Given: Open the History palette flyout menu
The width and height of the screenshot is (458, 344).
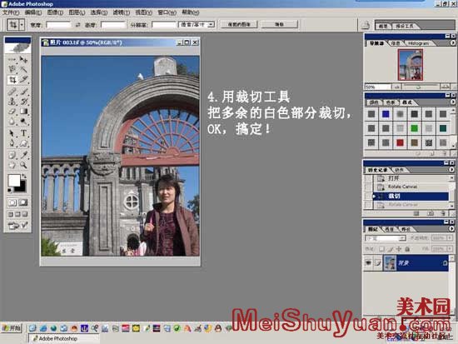Looking at the screenshot, I should (x=452, y=170).
